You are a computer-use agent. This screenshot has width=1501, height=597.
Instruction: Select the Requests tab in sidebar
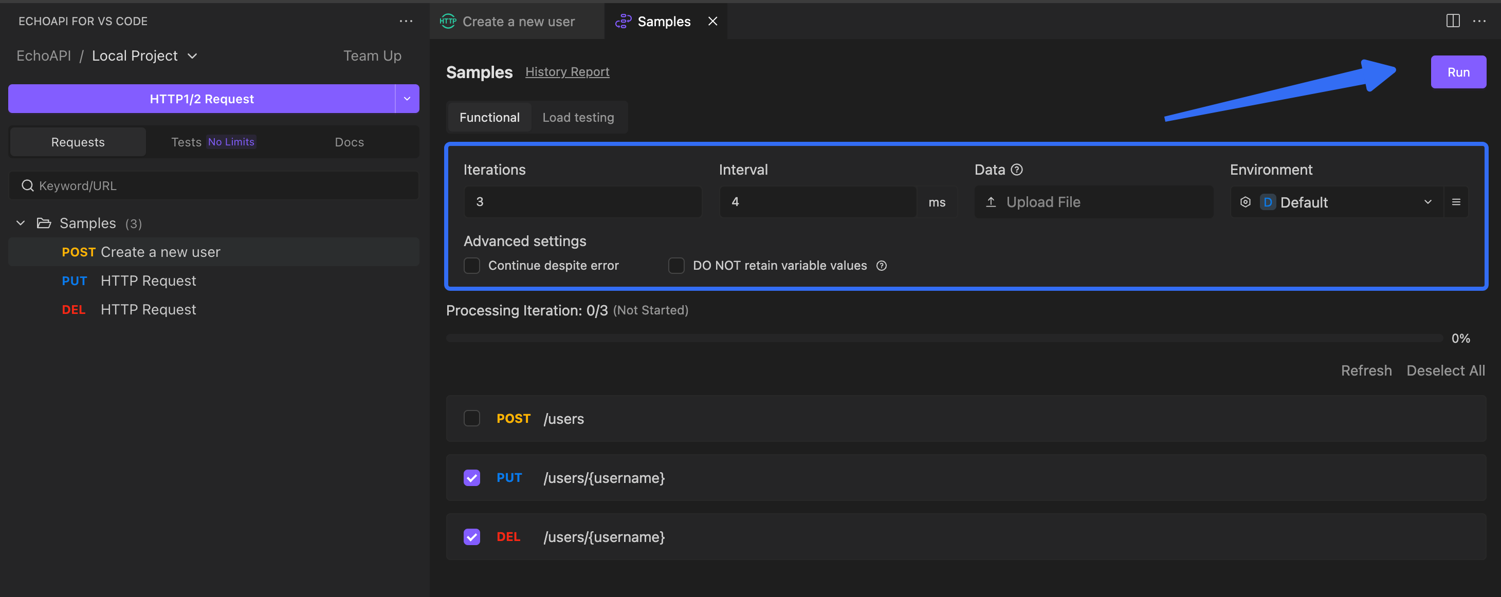point(78,142)
